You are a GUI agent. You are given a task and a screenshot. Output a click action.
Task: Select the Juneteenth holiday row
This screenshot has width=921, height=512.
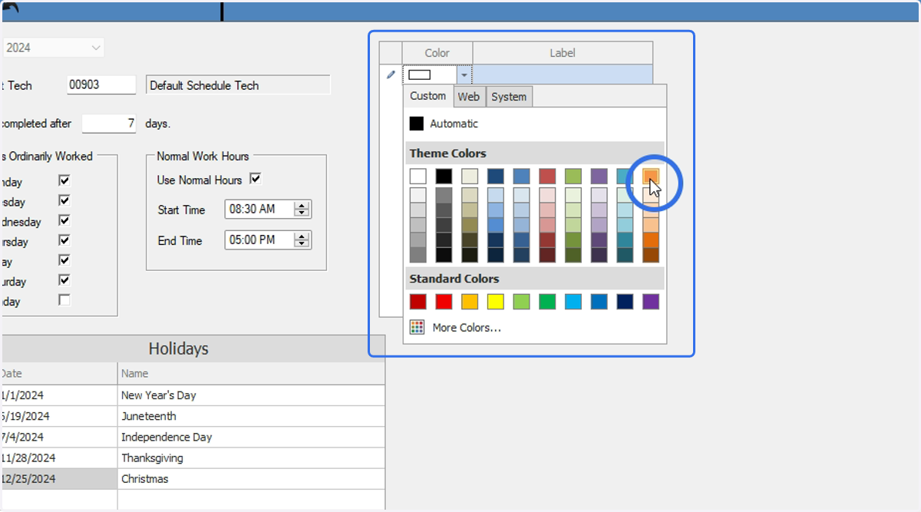pos(193,416)
